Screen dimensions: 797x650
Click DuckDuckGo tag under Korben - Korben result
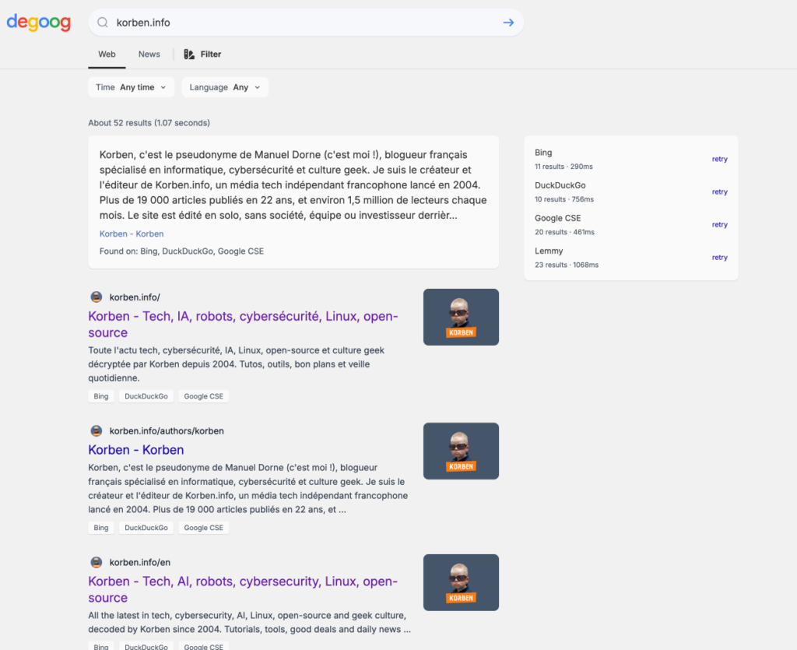pos(146,528)
